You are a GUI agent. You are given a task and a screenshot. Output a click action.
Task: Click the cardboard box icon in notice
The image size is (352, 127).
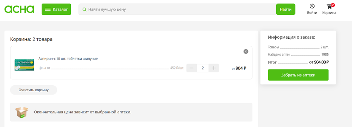21,113
